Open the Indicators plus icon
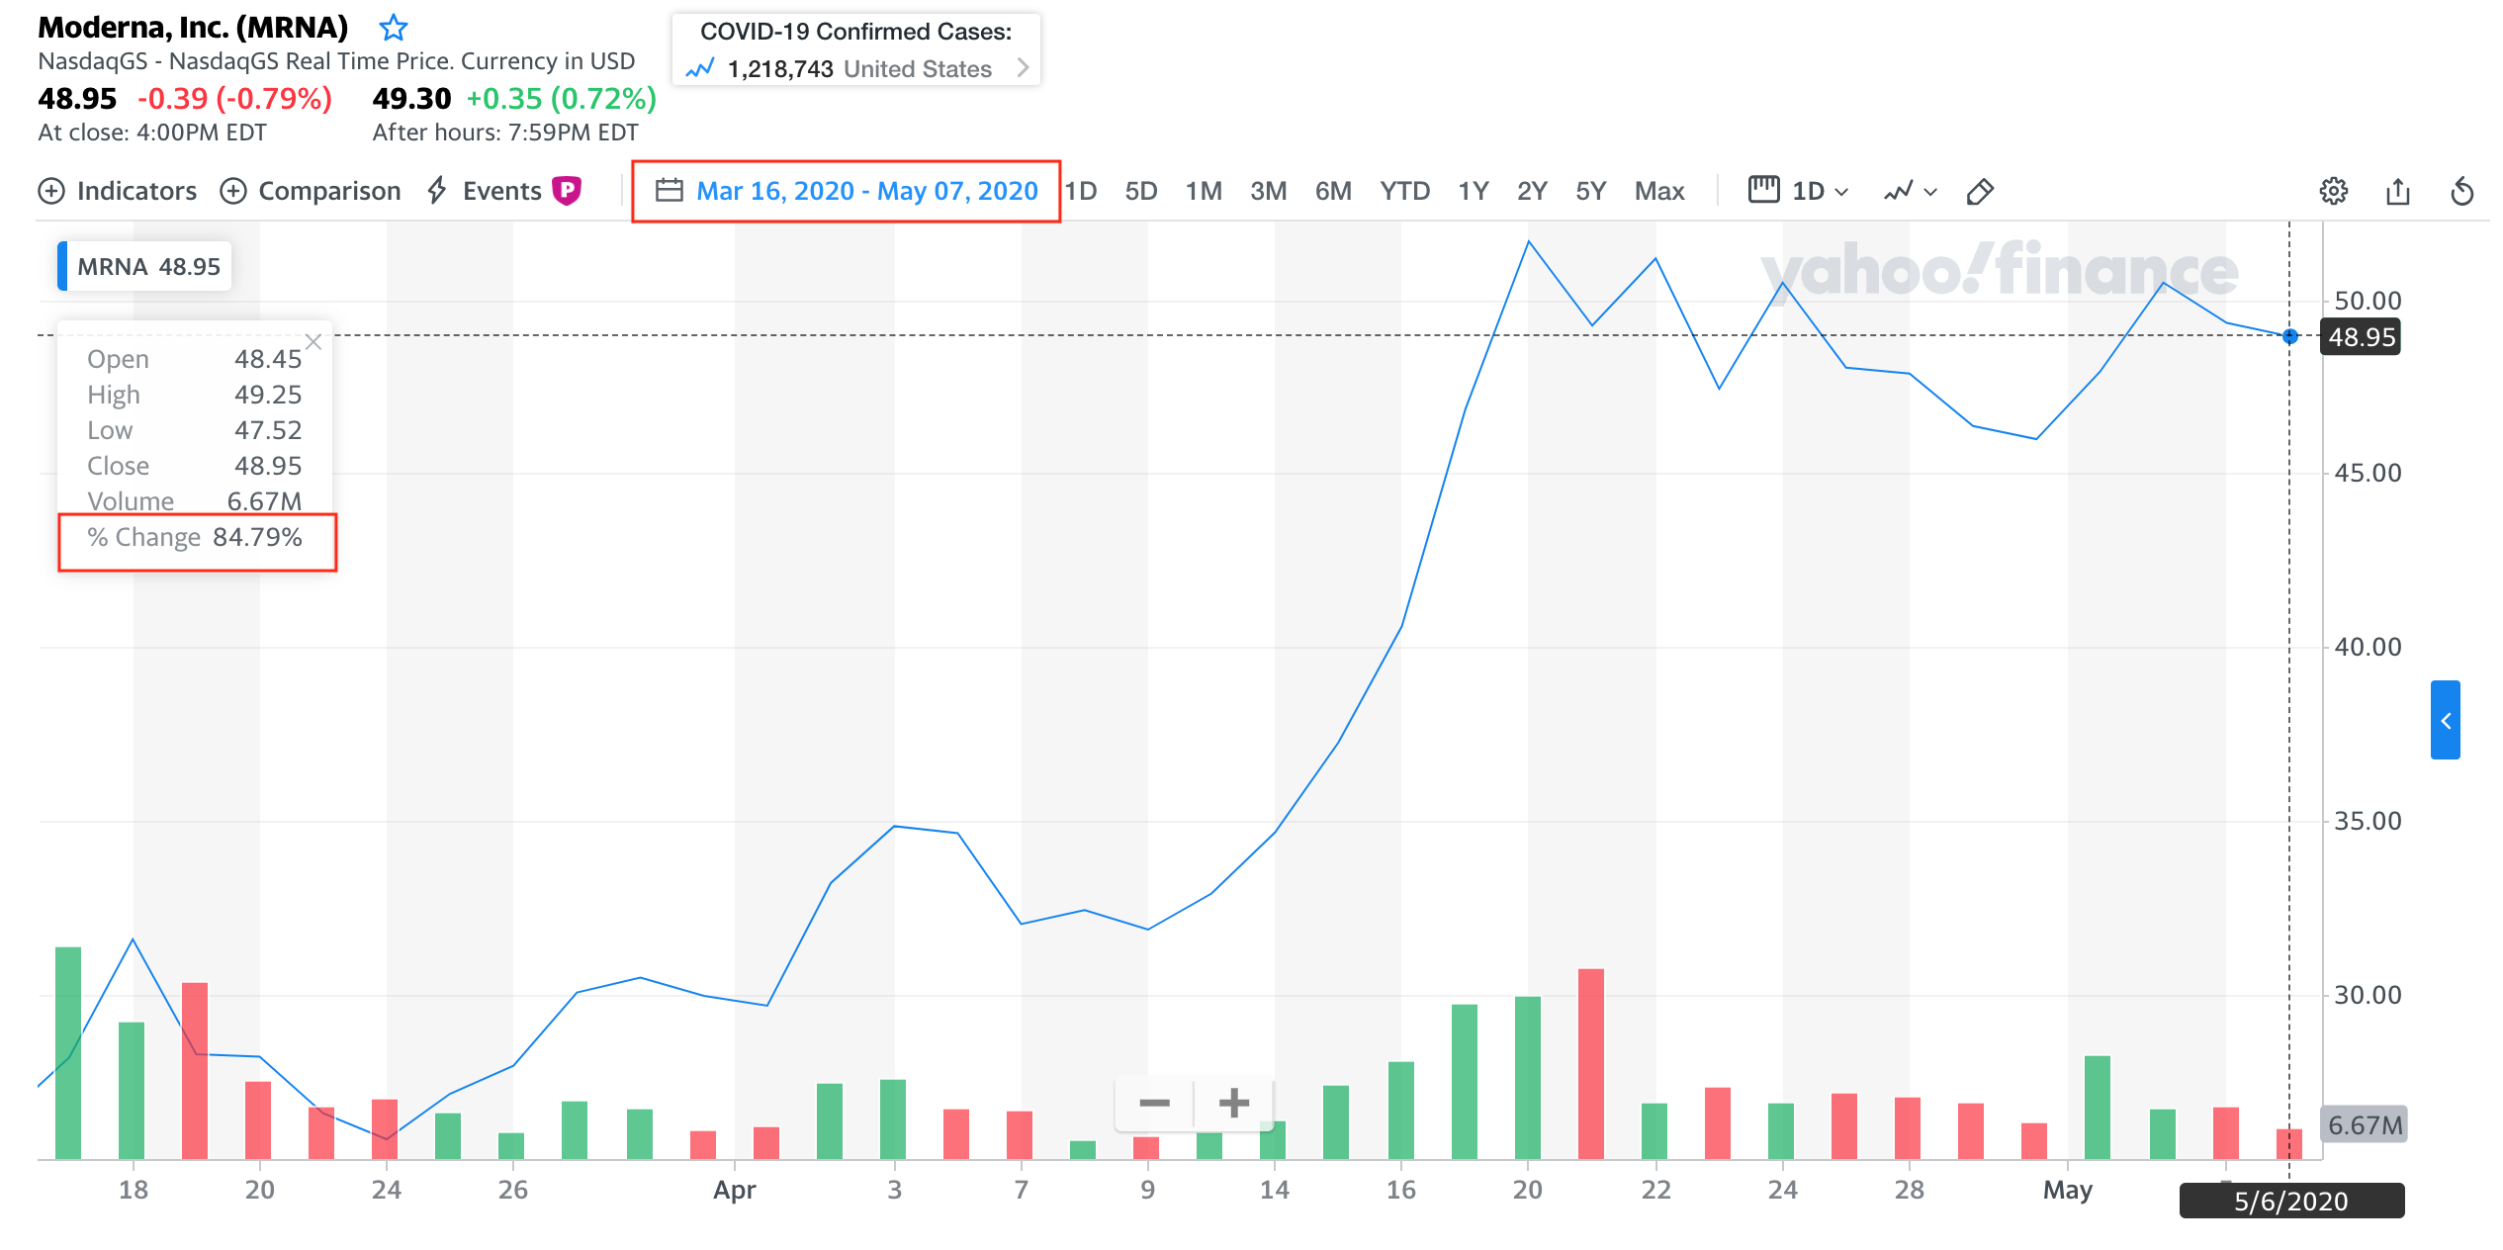 click(x=51, y=191)
